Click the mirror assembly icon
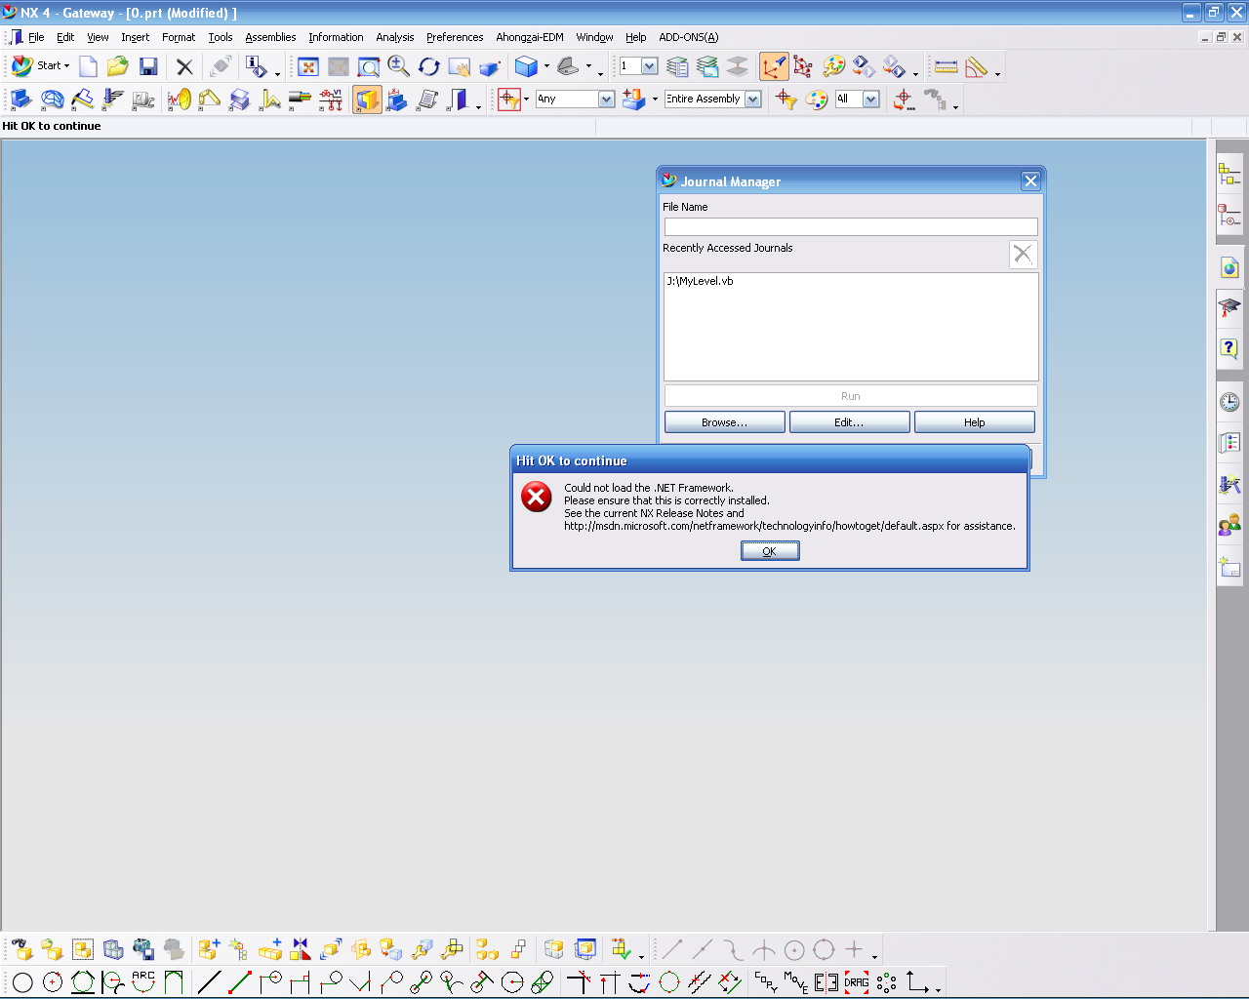 [x=301, y=949]
